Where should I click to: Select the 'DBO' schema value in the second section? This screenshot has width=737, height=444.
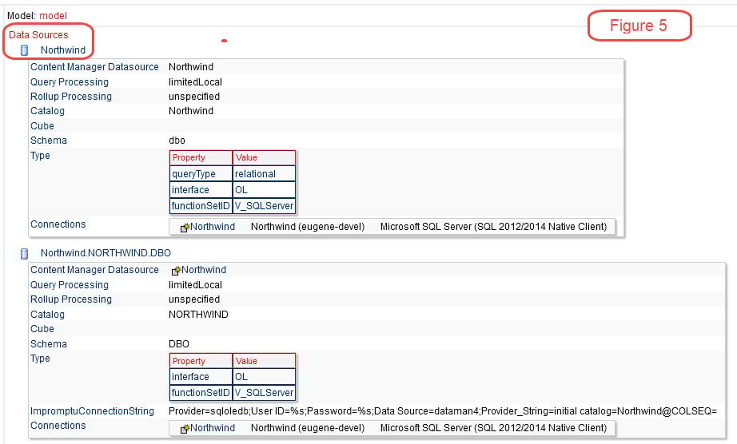click(179, 344)
